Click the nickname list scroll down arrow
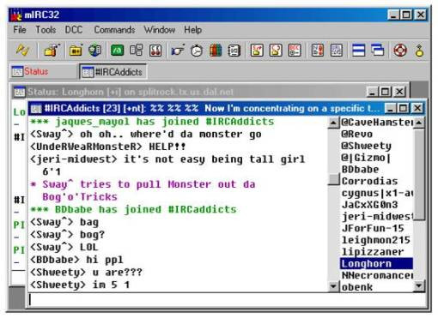Image resolution: width=438 pixels, height=318 pixels. (x=419, y=285)
